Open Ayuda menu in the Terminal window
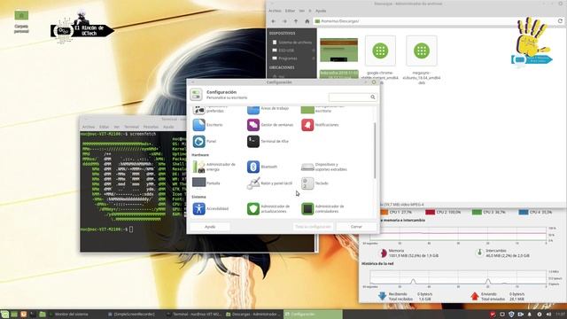567x319 pixels. click(x=168, y=127)
